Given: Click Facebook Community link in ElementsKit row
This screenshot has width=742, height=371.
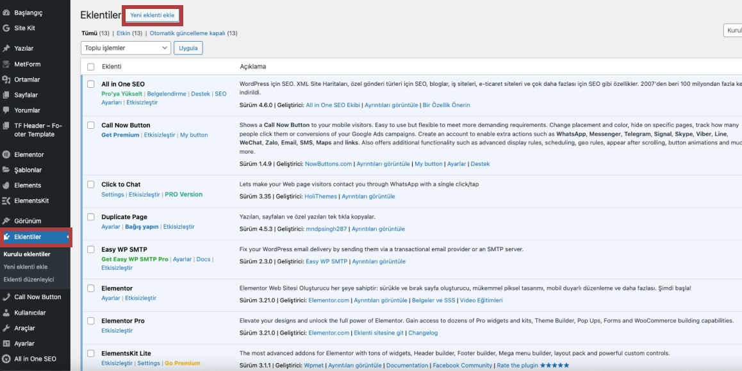Looking at the screenshot, I should click(463, 365).
